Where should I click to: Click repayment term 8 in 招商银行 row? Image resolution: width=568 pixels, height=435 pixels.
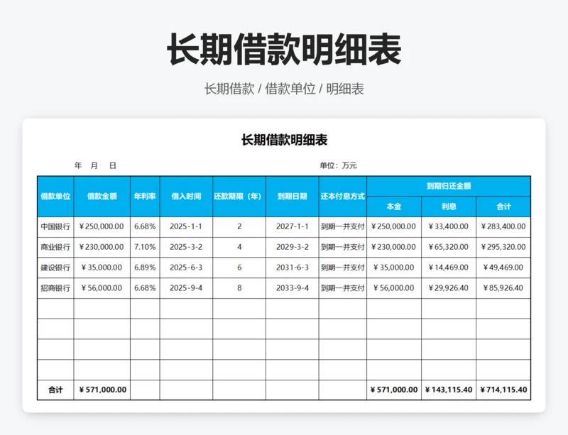coord(239,288)
